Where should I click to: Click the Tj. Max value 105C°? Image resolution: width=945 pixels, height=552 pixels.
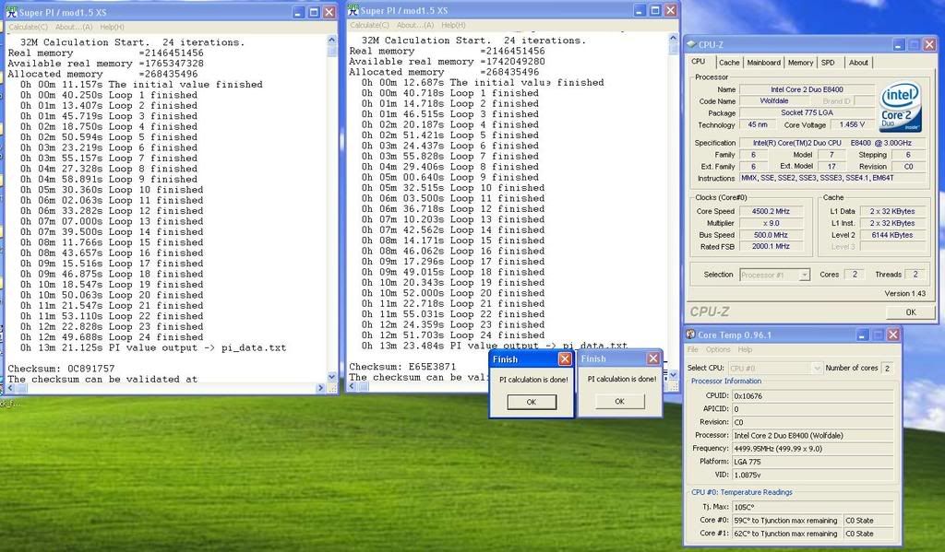point(812,507)
